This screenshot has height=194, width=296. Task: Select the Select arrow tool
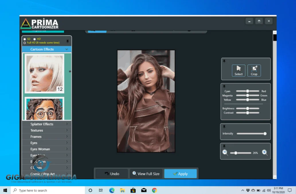238,70
